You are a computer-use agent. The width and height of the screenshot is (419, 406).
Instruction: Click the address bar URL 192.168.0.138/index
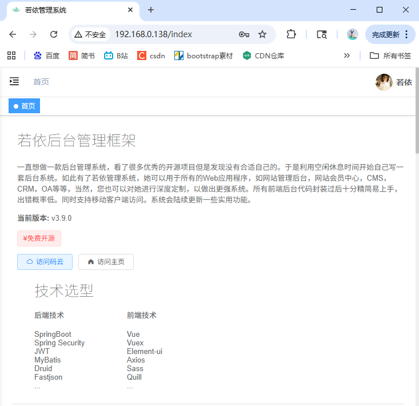pos(153,34)
